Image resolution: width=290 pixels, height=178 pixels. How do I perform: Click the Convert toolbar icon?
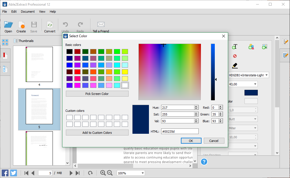50,25
